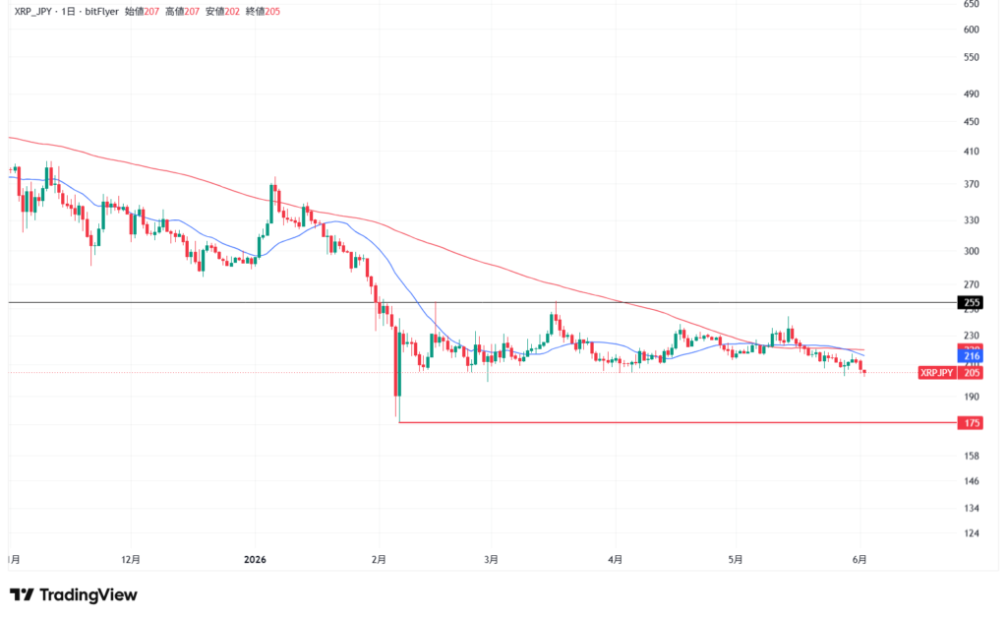Click the 終値205 closing price value
This screenshot has height=619, width=1007.
pyautogui.click(x=264, y=12)
